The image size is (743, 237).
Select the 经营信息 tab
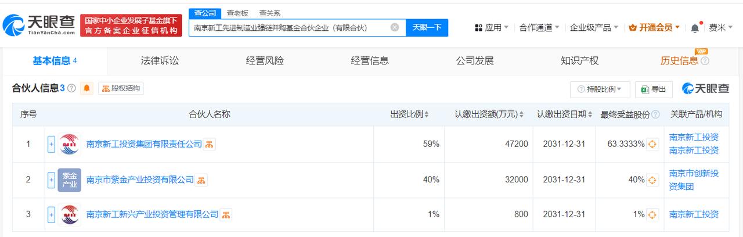[x=370, y=60]
